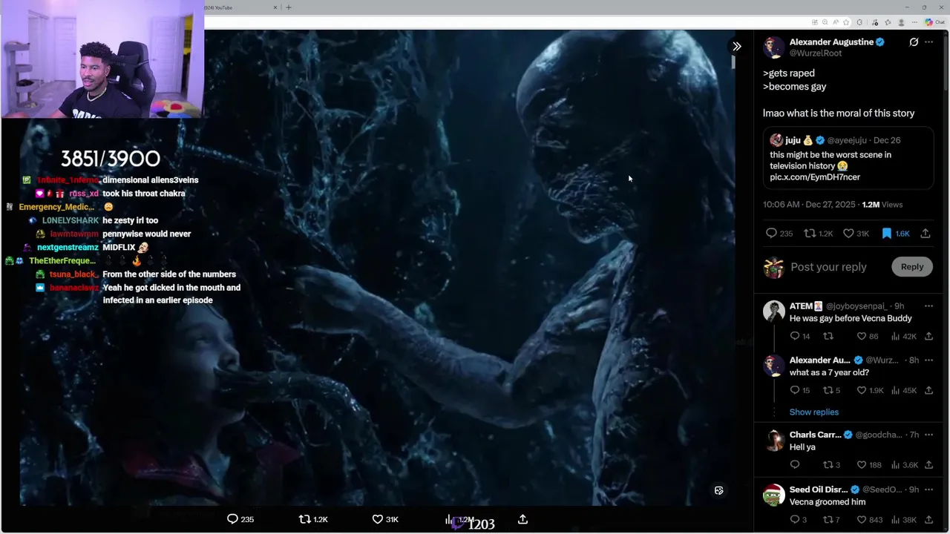Image resolution: width=950 pixels, height=534 pixels.
Task: View the 3.6K views on Charls Carr's reply
Action: [x=904, y=465]
